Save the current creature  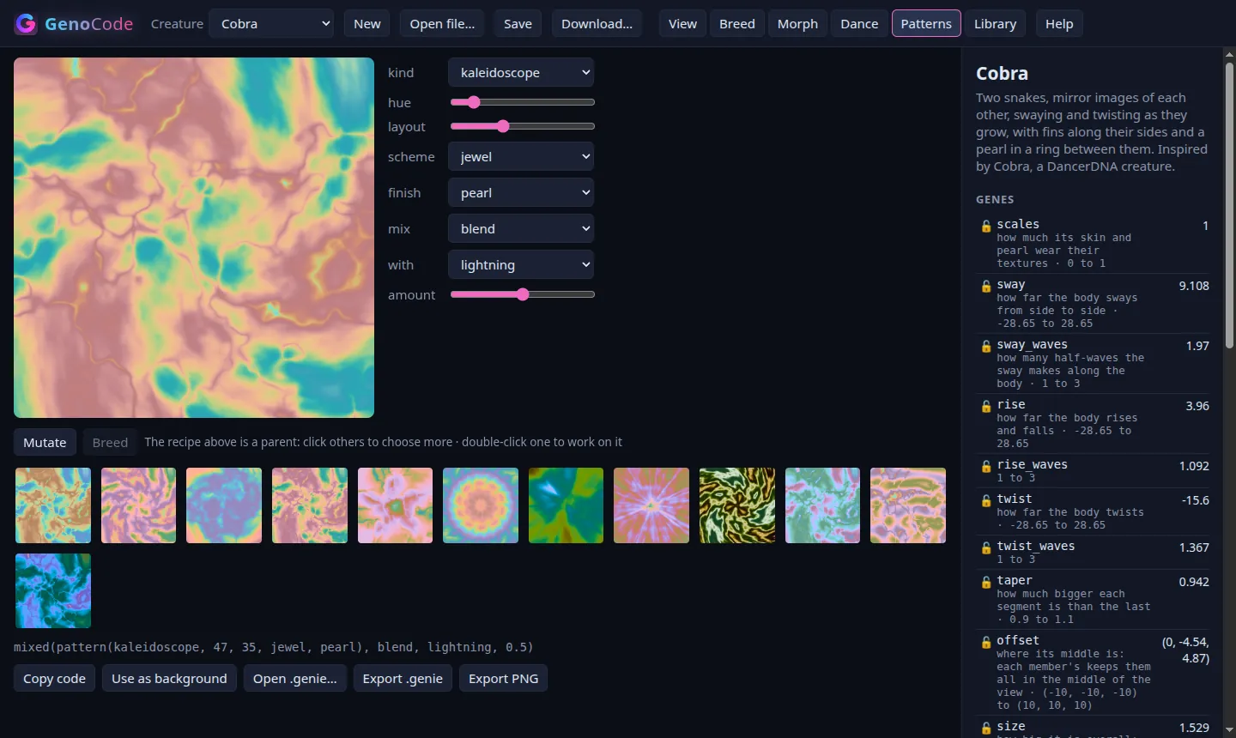tap(518, 24)
